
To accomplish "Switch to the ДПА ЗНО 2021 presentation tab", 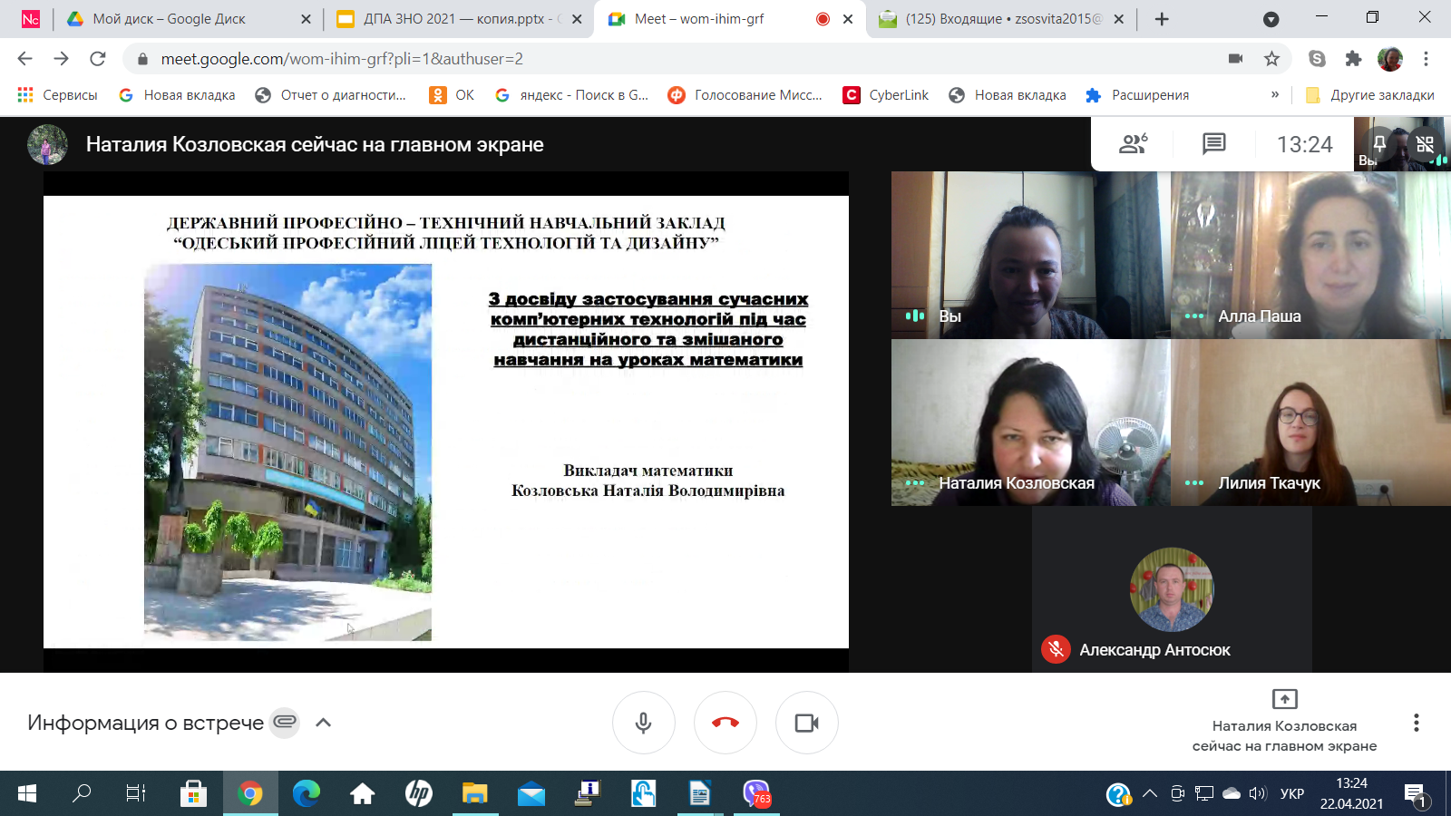I will [453, 19].
